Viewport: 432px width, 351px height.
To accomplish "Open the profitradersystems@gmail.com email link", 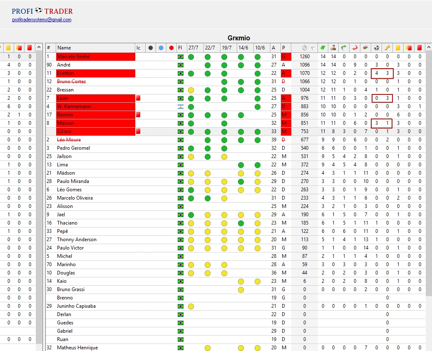I will tap(42, 20).
